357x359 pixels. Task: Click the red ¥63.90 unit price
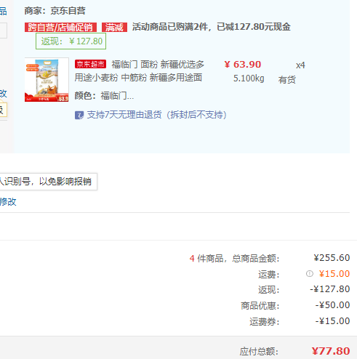pos(243,65)
